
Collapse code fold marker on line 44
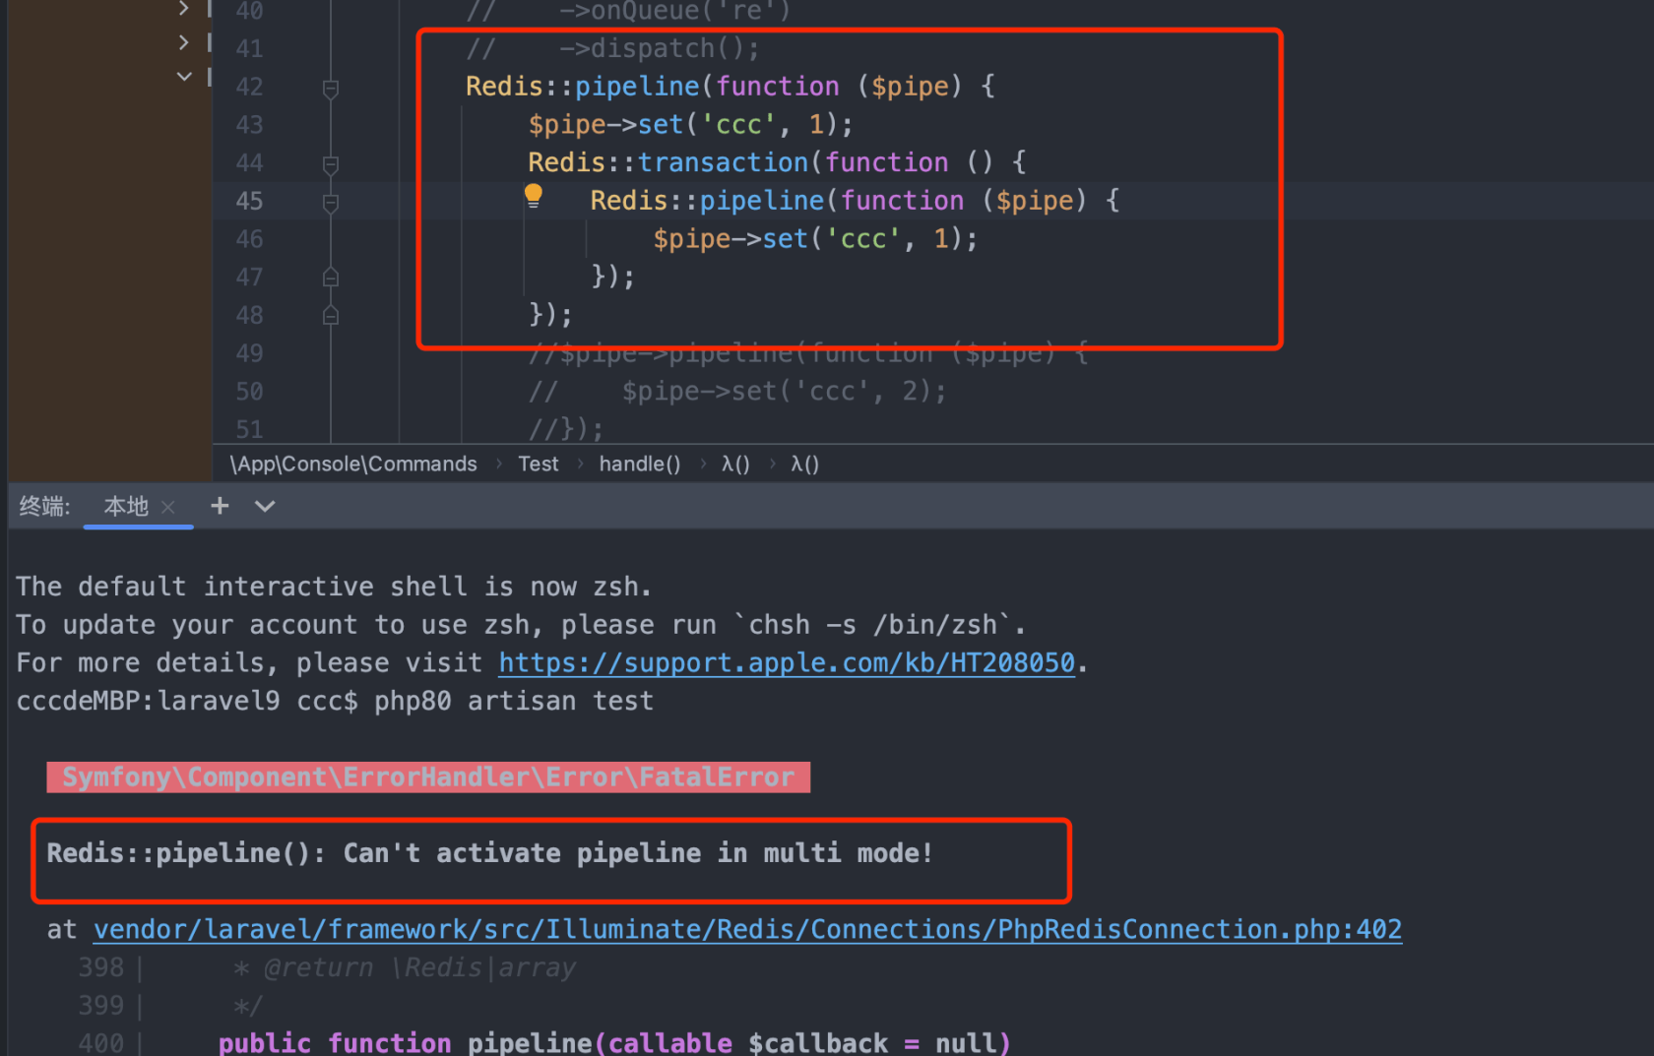331,164
